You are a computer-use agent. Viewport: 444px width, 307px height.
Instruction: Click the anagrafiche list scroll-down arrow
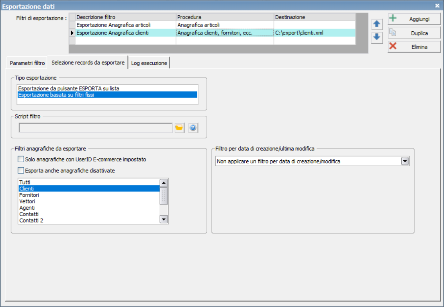(x=164, y=219)
